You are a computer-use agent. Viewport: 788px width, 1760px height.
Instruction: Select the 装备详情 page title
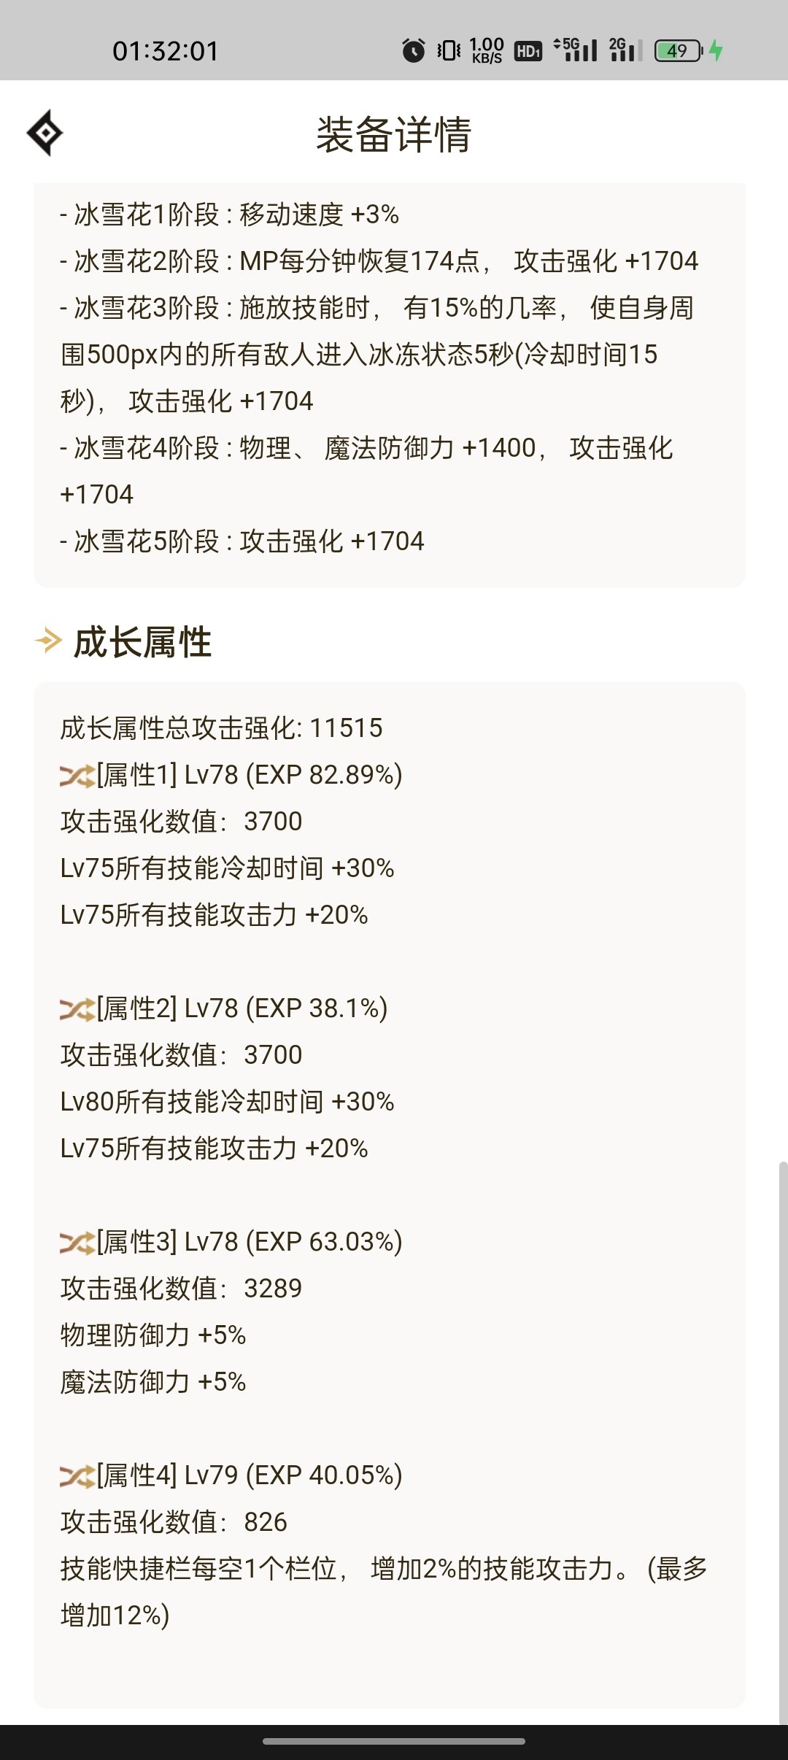pos(394,134)
